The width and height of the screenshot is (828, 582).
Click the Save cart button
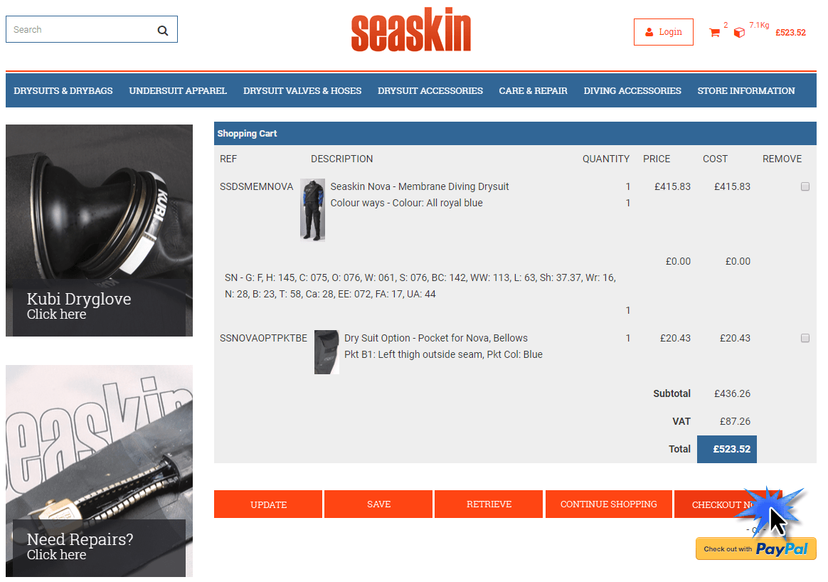[378, 504]
